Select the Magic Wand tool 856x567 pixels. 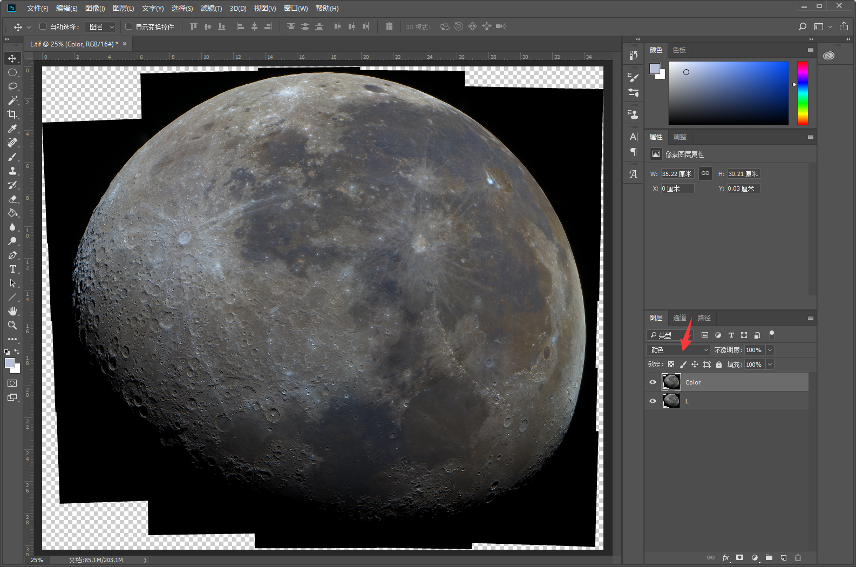12,100
